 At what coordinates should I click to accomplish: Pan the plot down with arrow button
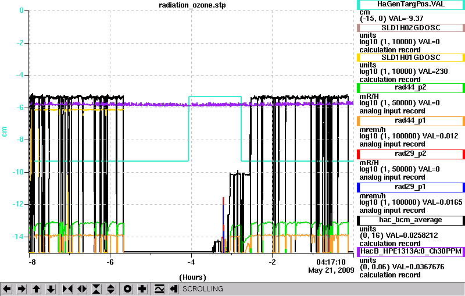coord(51,289)
